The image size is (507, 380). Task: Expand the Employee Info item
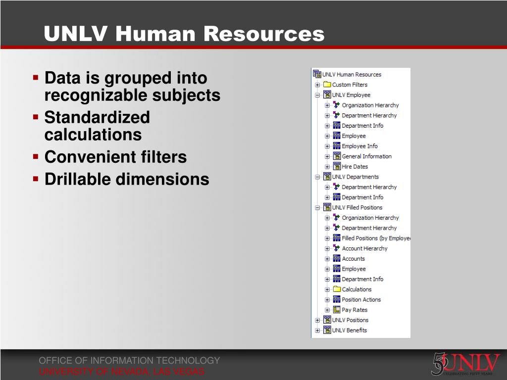pos(327,146)
